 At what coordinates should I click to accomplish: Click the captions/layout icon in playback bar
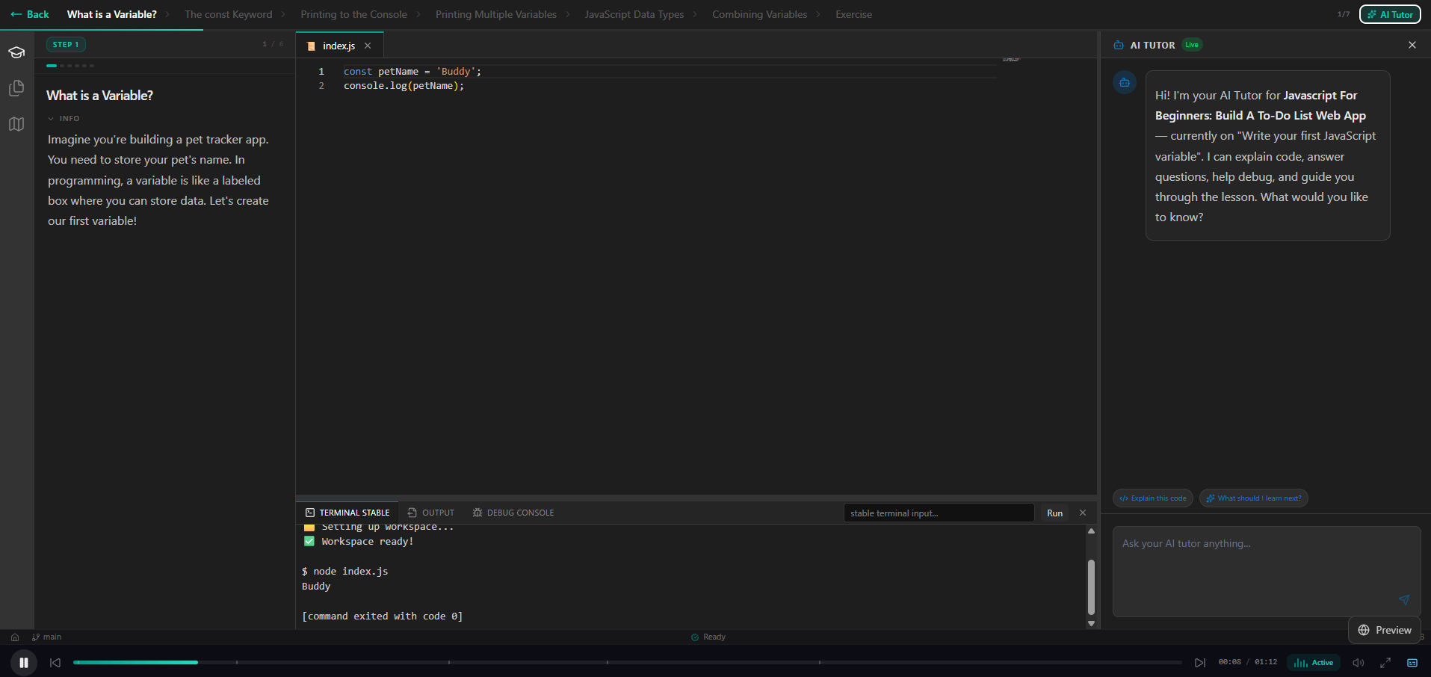click(1412, 663)
